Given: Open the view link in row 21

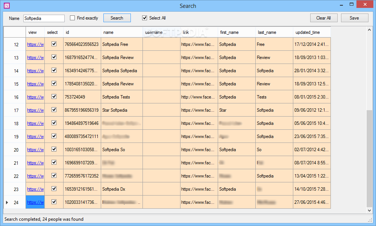Looking at the screenshot, I should (35, 163).
